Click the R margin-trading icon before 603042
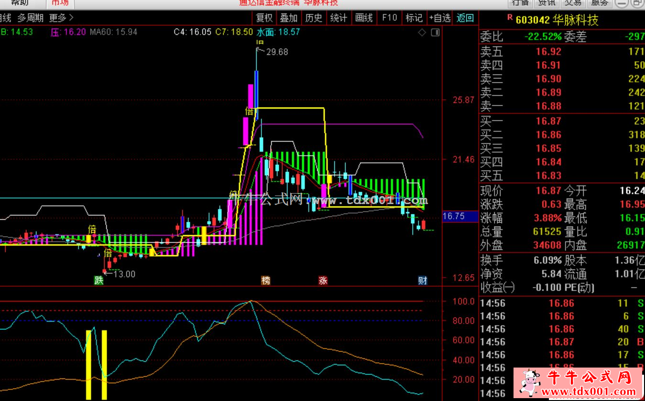645x401 pixels. [x=510, y=18]
